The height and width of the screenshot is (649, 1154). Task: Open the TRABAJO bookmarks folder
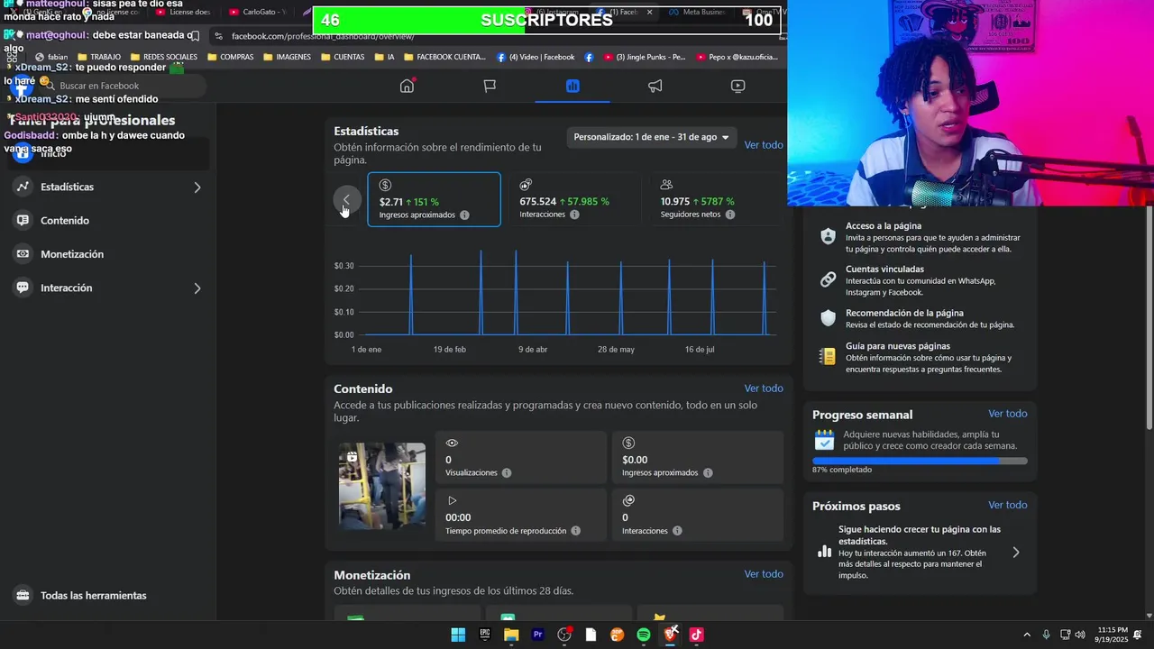pyautogui.click(x=98, y=57)
